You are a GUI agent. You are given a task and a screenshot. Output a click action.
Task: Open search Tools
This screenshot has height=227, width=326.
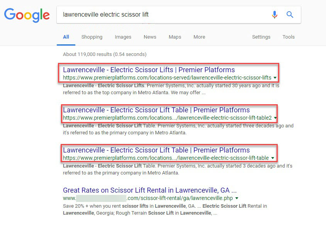click(289, 37)
